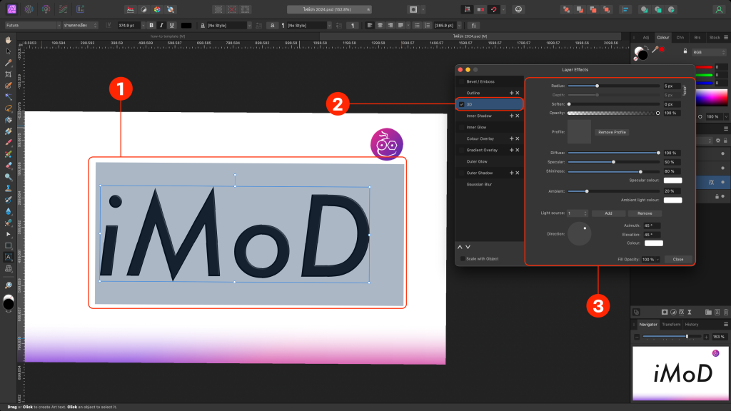Remove the Outer Shadow effect with X icon

coord(517,173)
